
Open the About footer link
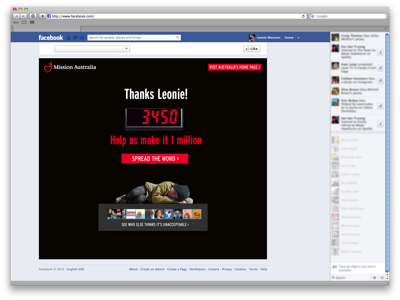point(133,269)
